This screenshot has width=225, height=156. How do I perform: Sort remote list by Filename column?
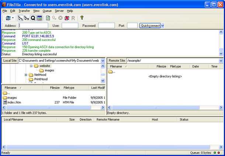pyautogui.click(x=128, y=66)
